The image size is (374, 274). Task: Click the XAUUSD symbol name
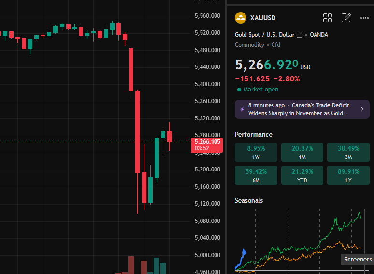click(x=262, y=18)
